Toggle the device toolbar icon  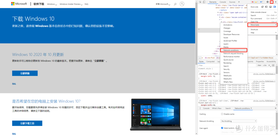coord(204,2)
